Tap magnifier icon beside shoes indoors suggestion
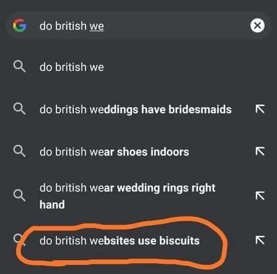 [x=19, y=151]
